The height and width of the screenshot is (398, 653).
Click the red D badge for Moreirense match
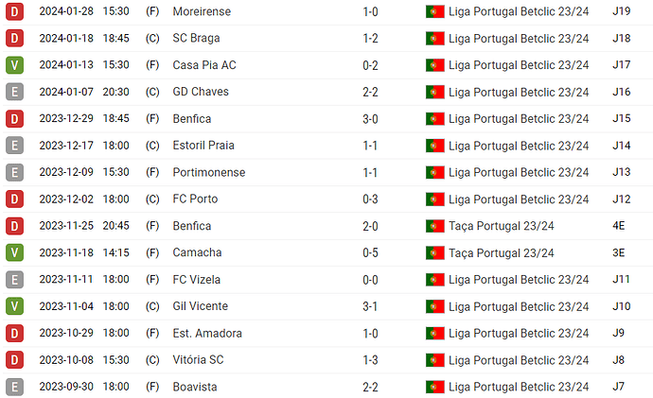[x=14, y=11]
